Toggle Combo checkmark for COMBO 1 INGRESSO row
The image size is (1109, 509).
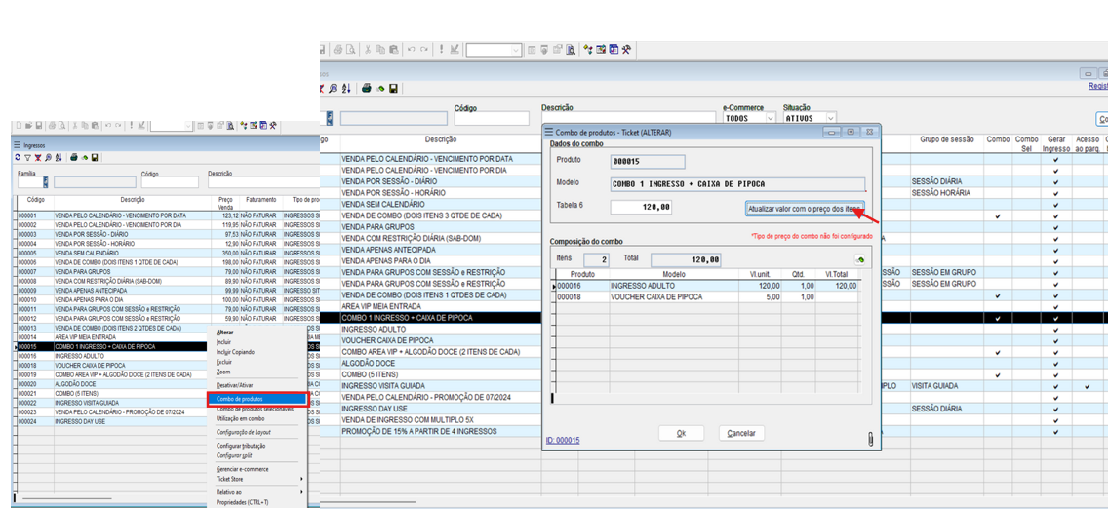point(997,318)
